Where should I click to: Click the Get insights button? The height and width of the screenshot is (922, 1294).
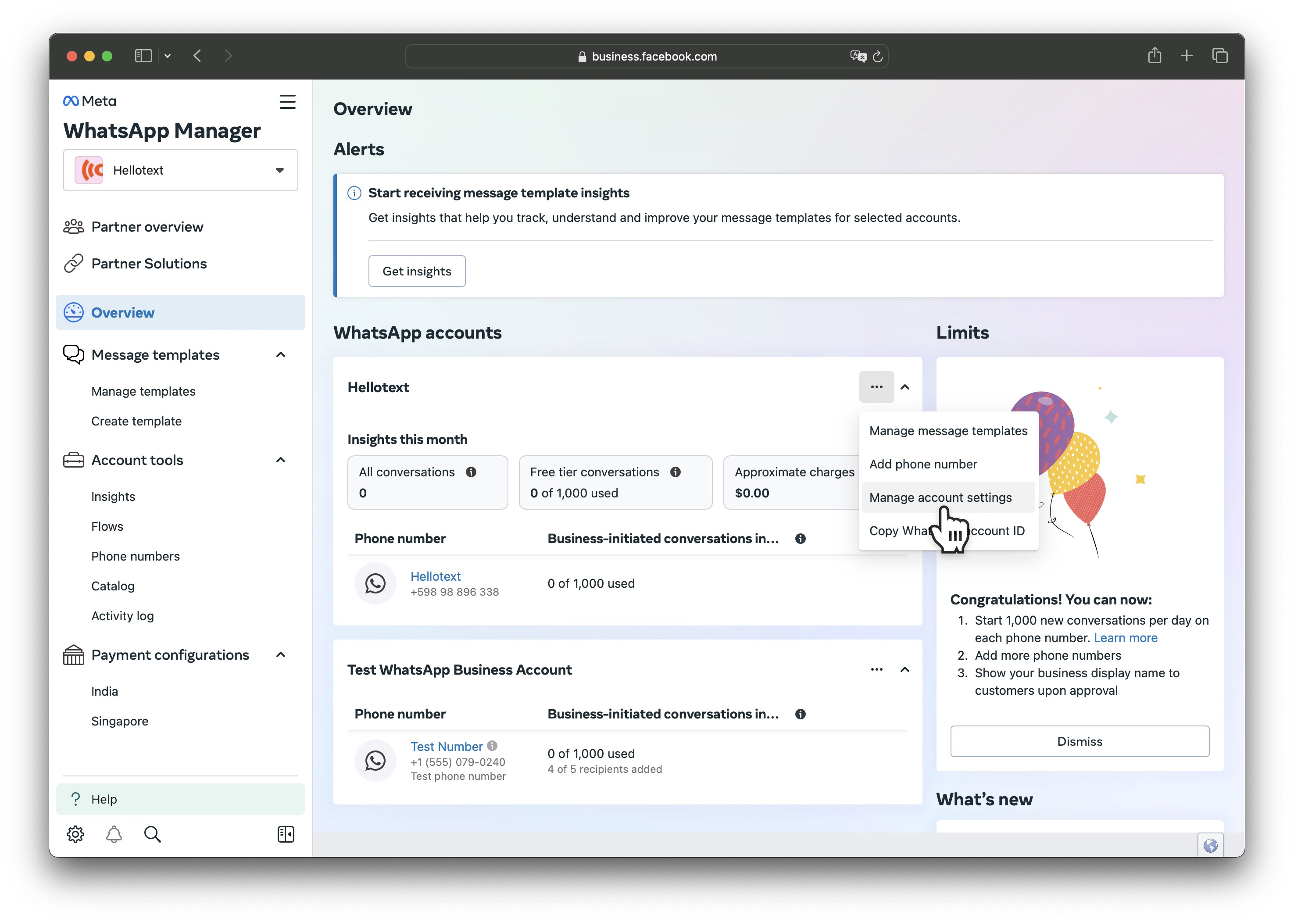point(417,272)
